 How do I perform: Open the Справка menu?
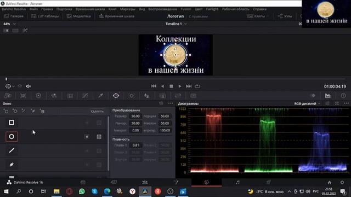click(x=259, y=9)
